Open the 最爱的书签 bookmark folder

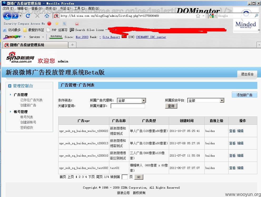pos(34,30)
